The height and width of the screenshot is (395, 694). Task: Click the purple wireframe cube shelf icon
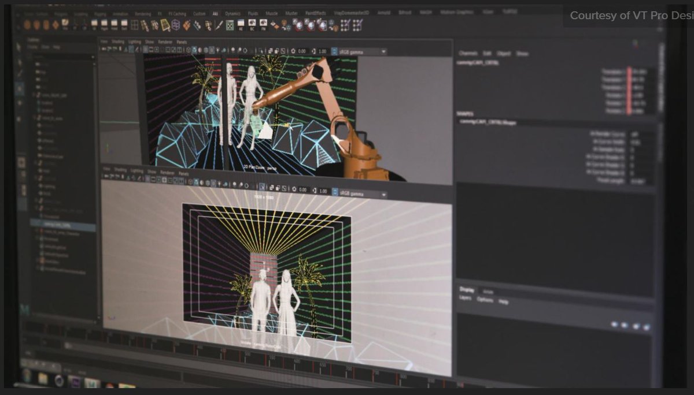(x=175, y=24)
